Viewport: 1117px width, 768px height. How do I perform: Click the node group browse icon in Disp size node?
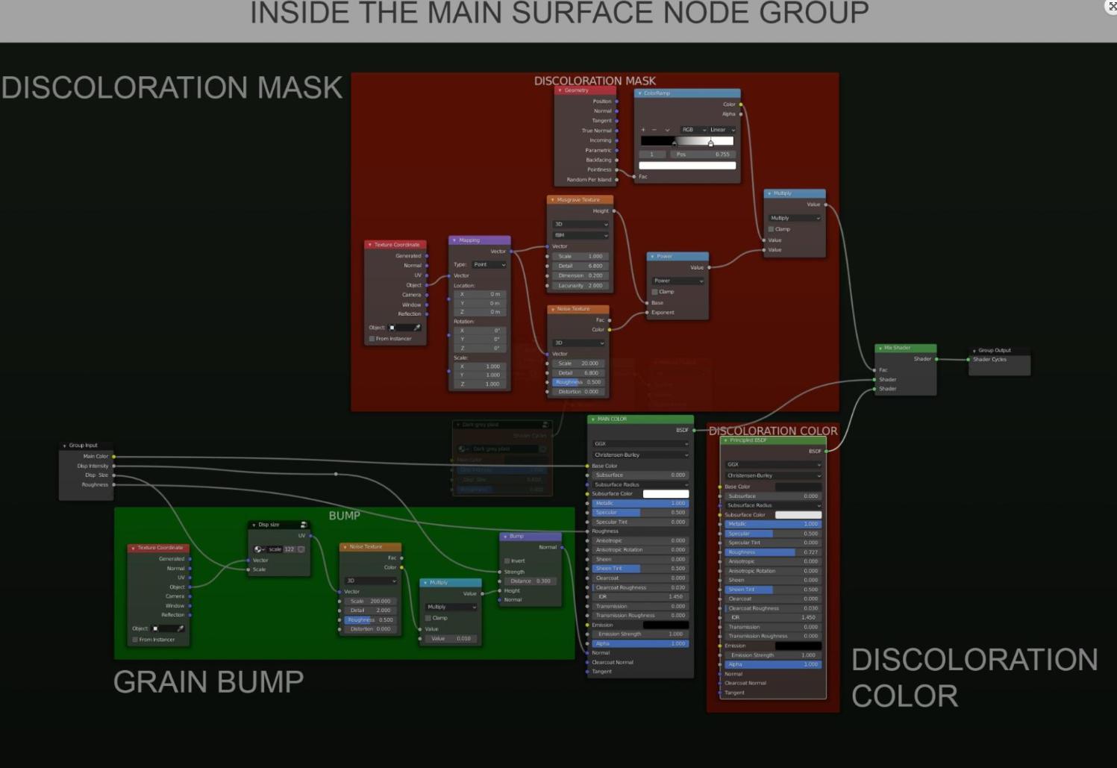[259, 549]
